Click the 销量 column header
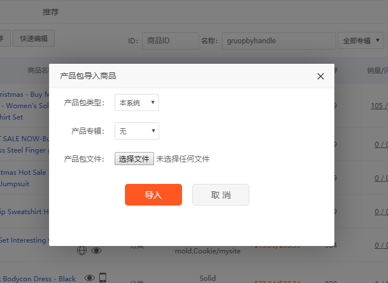Image resolution: width=388 pixels, height=283 pixels. pyautogui.click(x=377, y=71)
